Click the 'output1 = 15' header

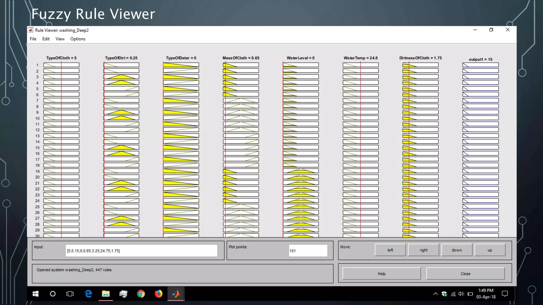point(480,59)
